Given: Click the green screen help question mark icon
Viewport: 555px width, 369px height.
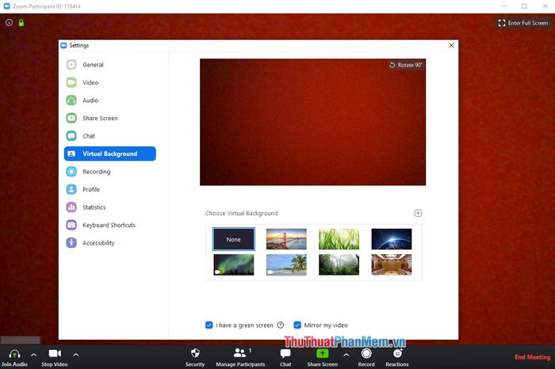Looking at the screenshot, I should [x=281, y=325].
